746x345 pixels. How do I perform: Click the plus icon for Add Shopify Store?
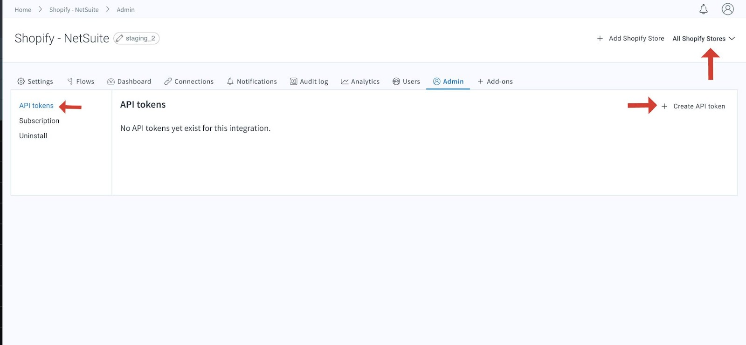(600, 38)
